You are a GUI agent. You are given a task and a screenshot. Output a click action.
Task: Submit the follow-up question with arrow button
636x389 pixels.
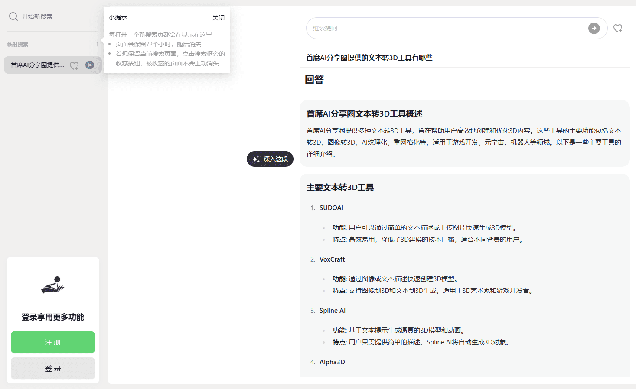point(594,28)
